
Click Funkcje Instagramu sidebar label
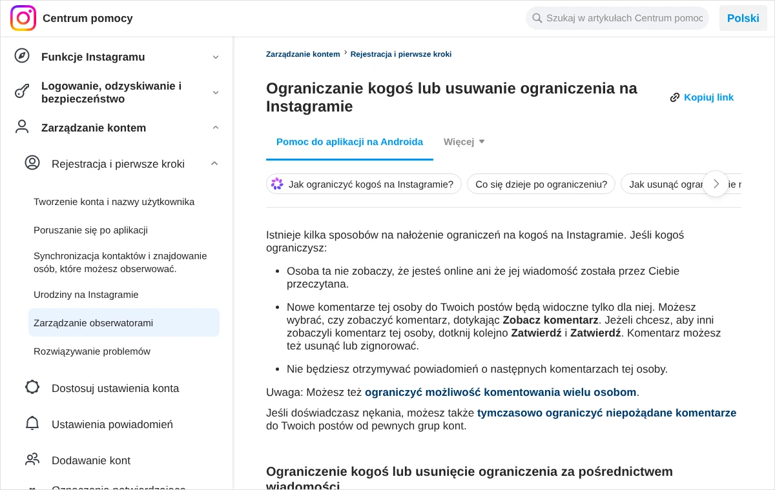93,57
